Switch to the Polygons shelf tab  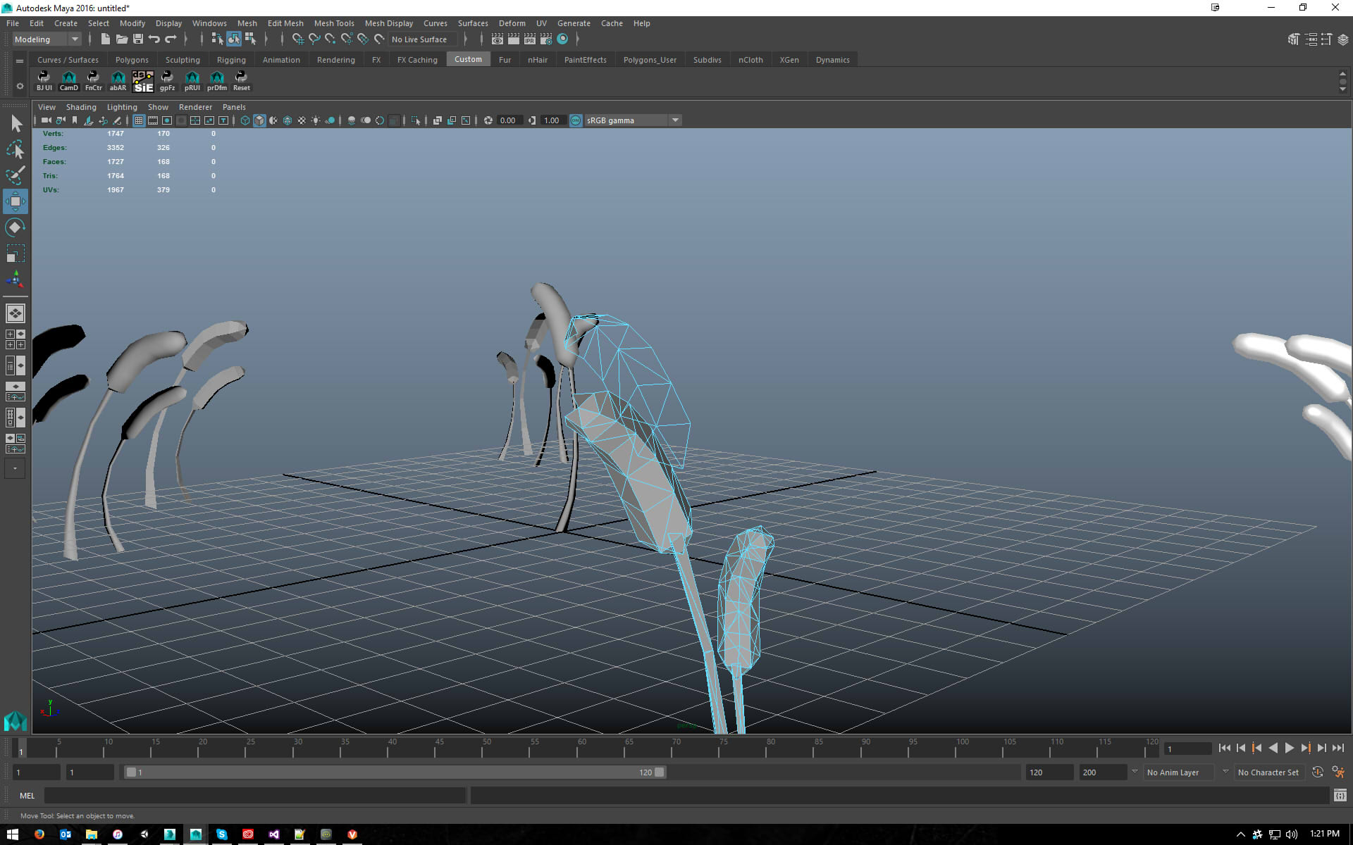pyautogui.click(x=132, y=59)
